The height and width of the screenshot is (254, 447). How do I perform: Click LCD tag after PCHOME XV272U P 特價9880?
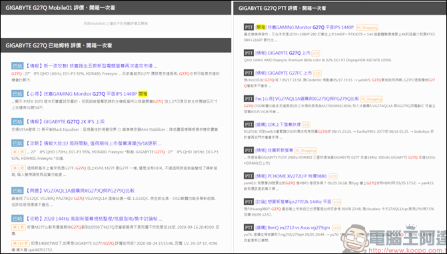point(332,177)
